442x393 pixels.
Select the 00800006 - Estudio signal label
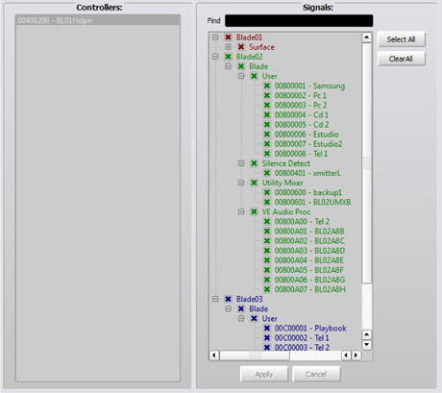point(307,135)
